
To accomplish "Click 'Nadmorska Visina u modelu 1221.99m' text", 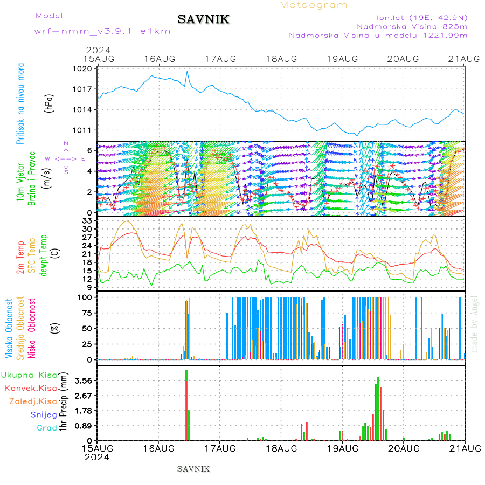I will coord(378,35).
